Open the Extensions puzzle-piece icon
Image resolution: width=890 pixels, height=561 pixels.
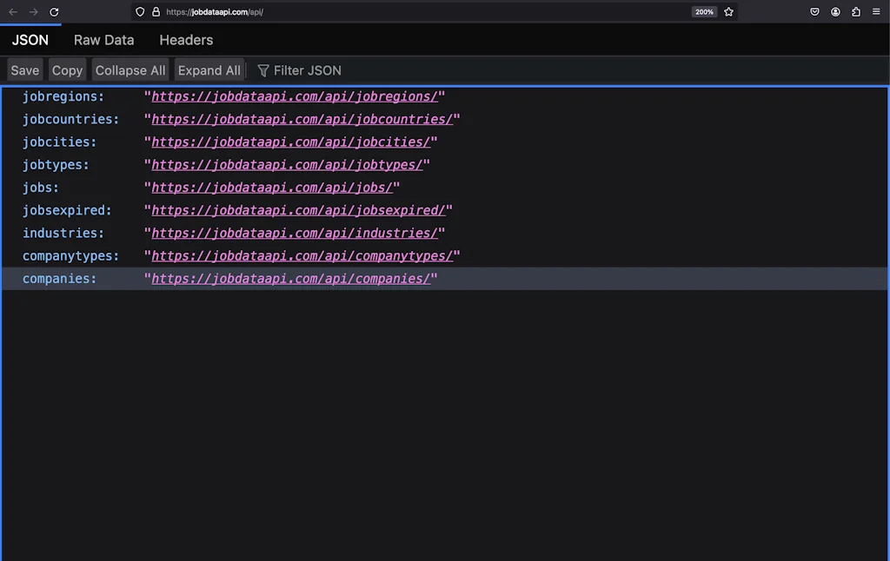pyautogui.click(x=856, y=12)
